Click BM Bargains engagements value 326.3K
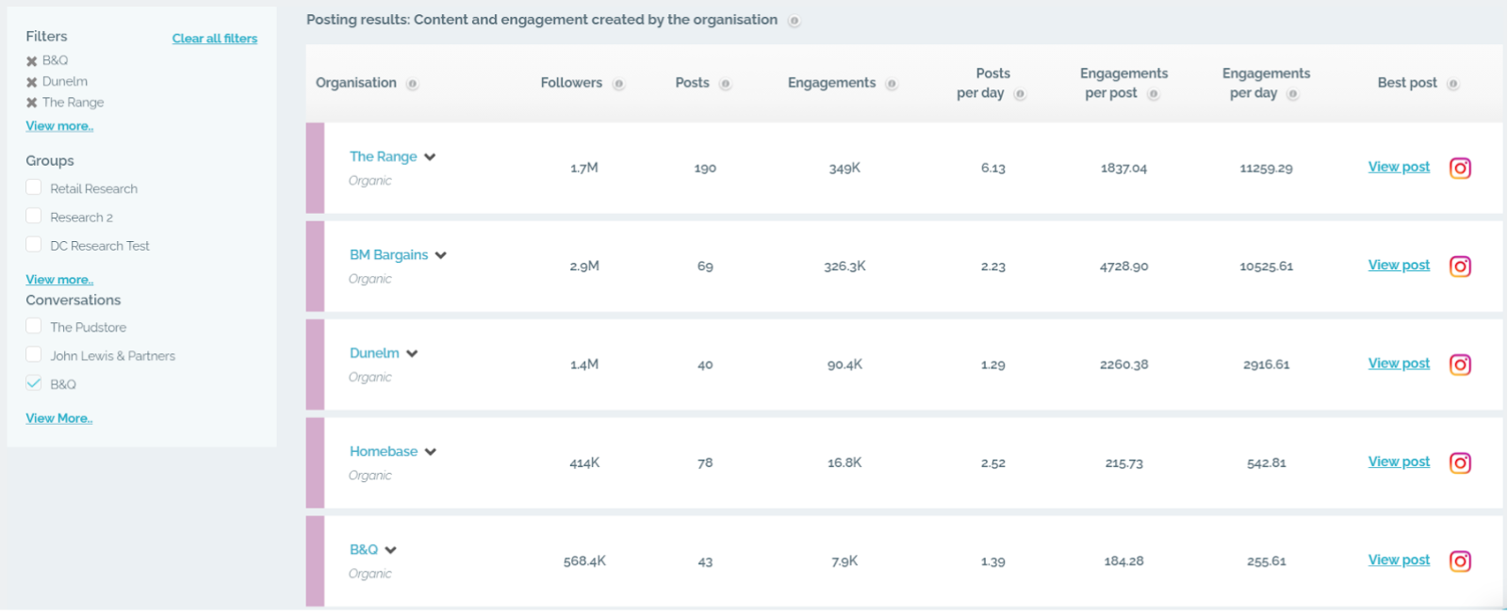The height and width of the screenshot is (616, 1508). coord(844,267)
